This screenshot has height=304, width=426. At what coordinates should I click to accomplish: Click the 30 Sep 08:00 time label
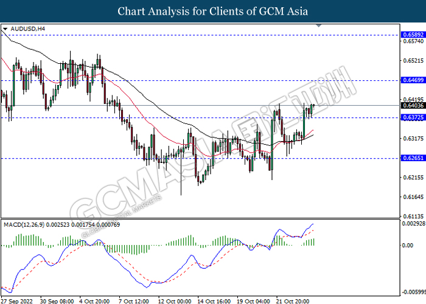pyautogui.click(x=57, y=301)
